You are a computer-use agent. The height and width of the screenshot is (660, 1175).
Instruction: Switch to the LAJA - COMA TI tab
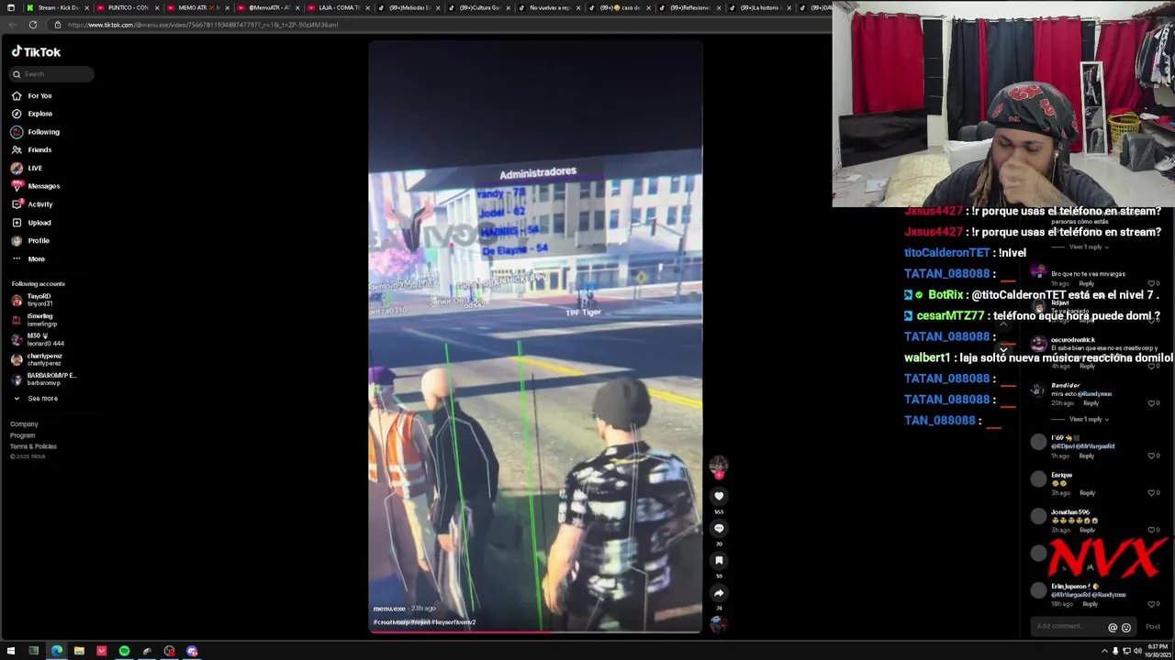click(x=340, y=7)
